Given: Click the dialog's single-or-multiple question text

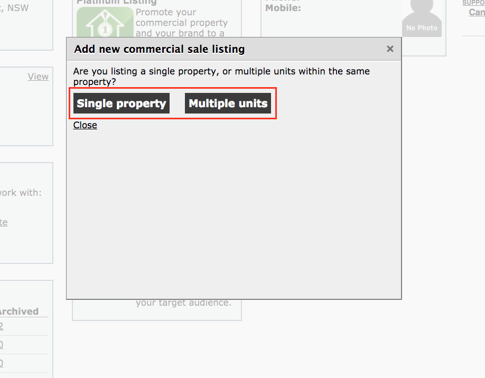Looking at the screenshot, I should (x=221, y=77).
